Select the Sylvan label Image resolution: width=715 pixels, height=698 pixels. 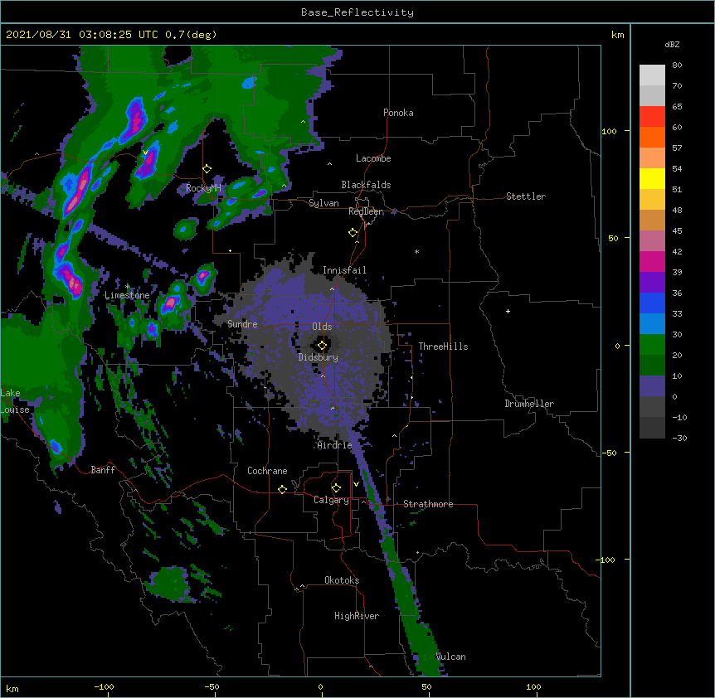pyautogui.click(x=323, y=203)
